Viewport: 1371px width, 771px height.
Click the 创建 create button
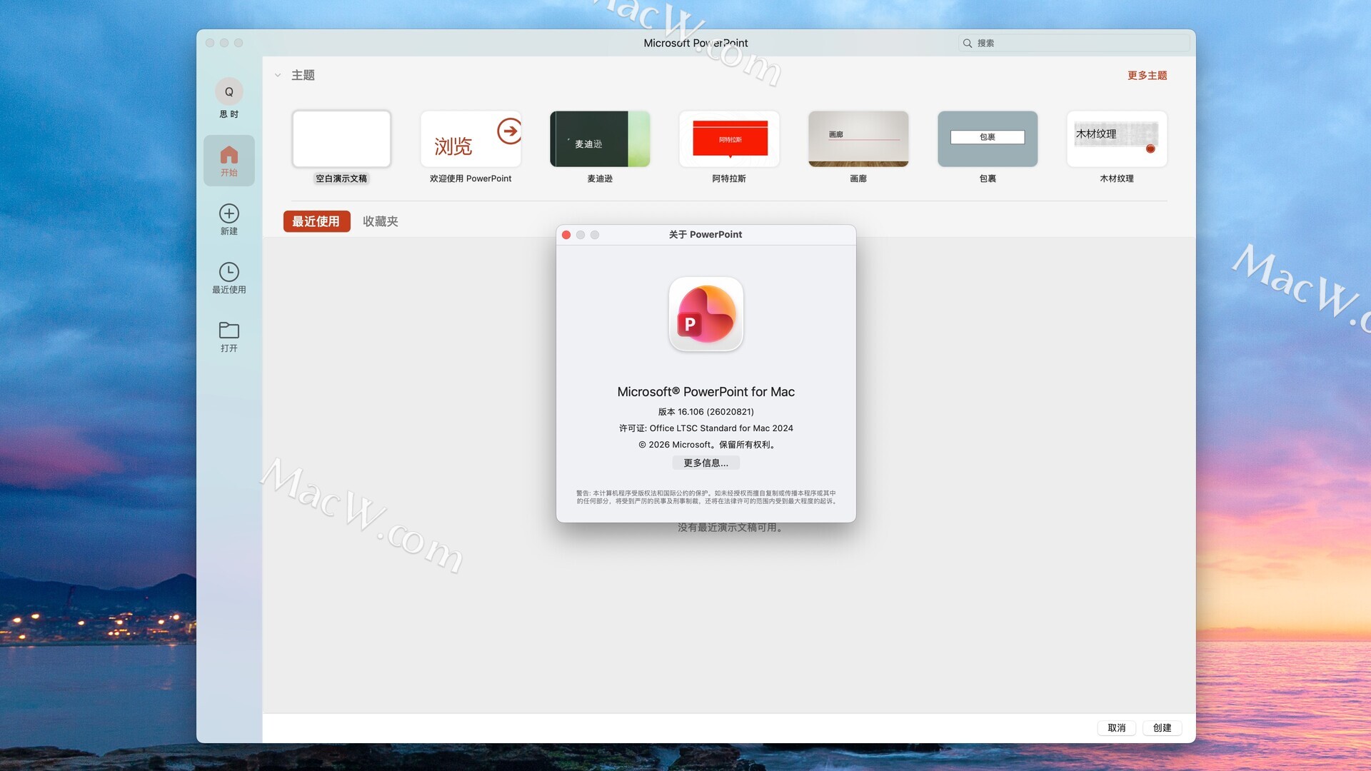(x=1162, y=728)
